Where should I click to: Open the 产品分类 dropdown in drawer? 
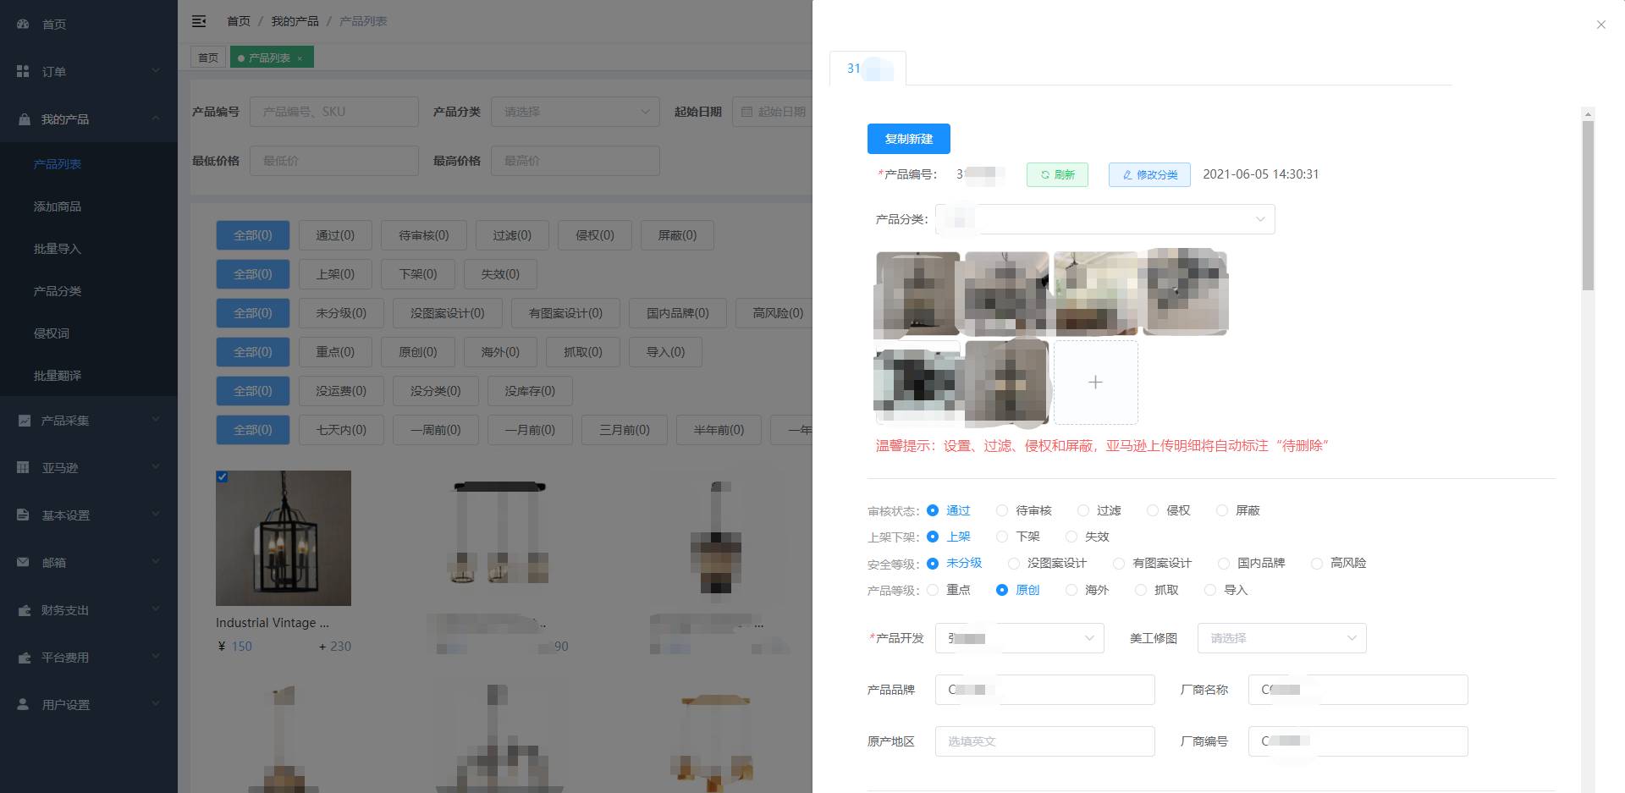[x=1104, y=219]
